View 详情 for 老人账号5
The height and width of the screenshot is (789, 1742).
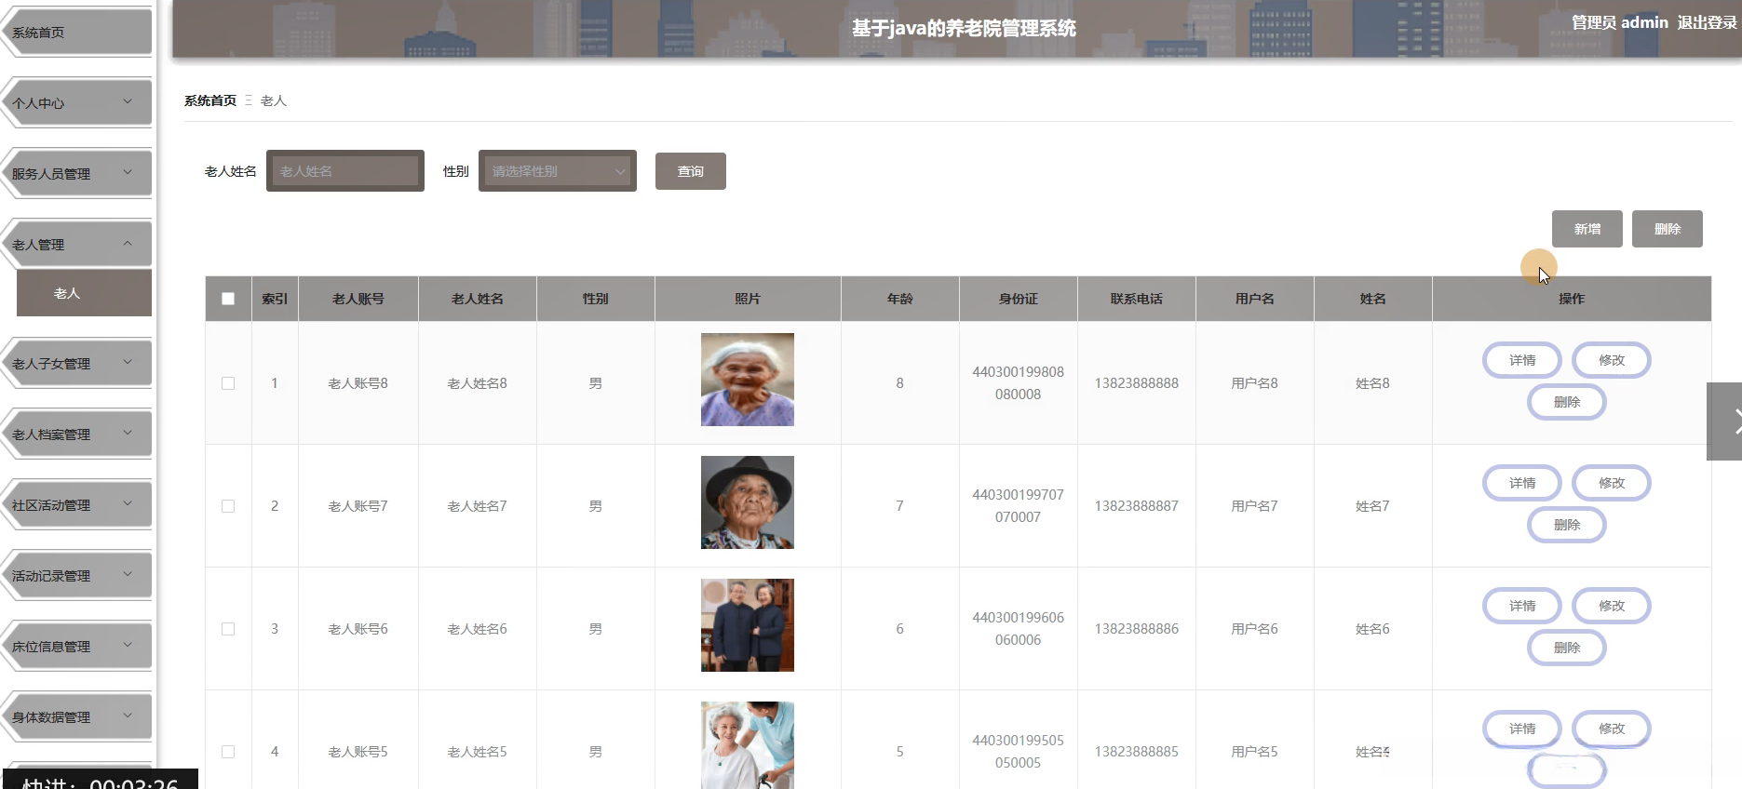pos(1522,729)
